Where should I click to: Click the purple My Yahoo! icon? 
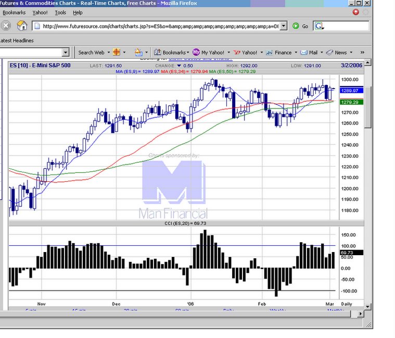(x=196, y=52)
